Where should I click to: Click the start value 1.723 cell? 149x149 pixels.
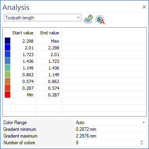23,55
